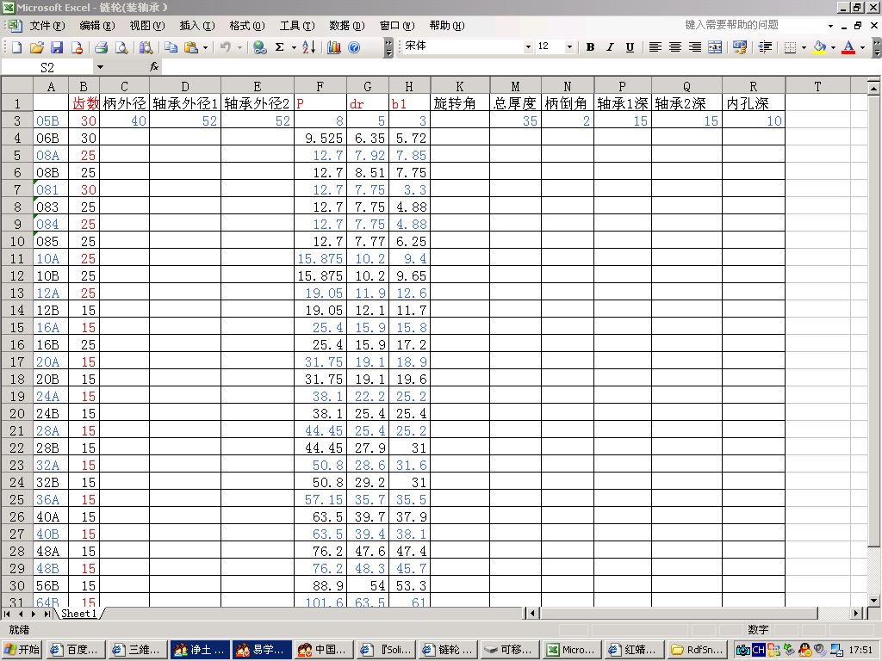Expand the Name Box dropdown arrow
The image size is (882, 661).
100,67
